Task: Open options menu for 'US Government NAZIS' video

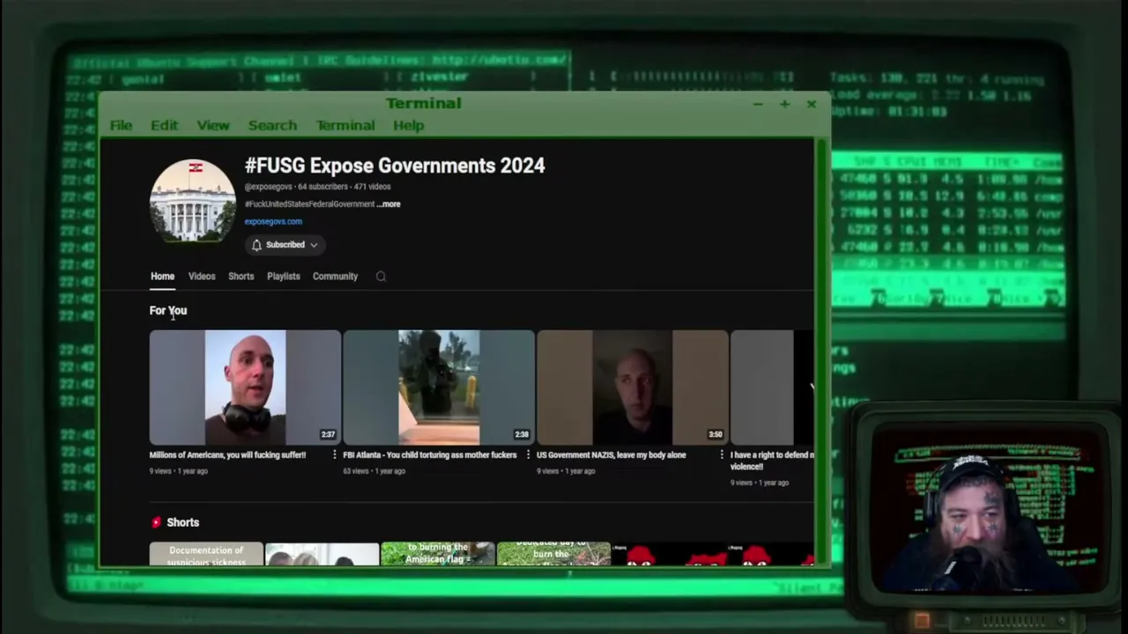Action: click(722, 455)
